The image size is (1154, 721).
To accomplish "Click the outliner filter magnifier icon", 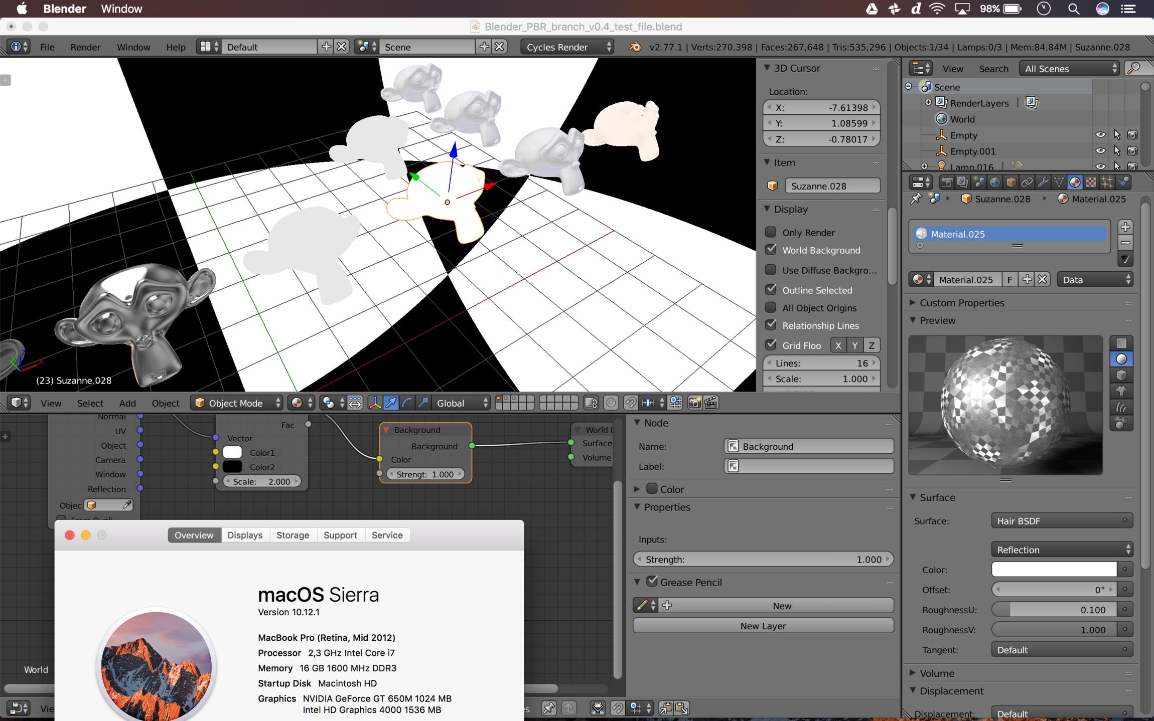I will (x=1134, y=68).
